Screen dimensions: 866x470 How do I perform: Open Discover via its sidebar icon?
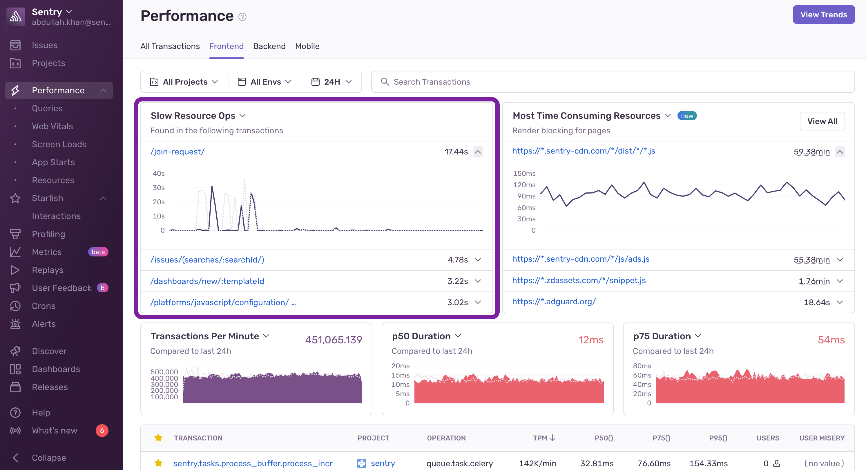click(x=15, y=351)
